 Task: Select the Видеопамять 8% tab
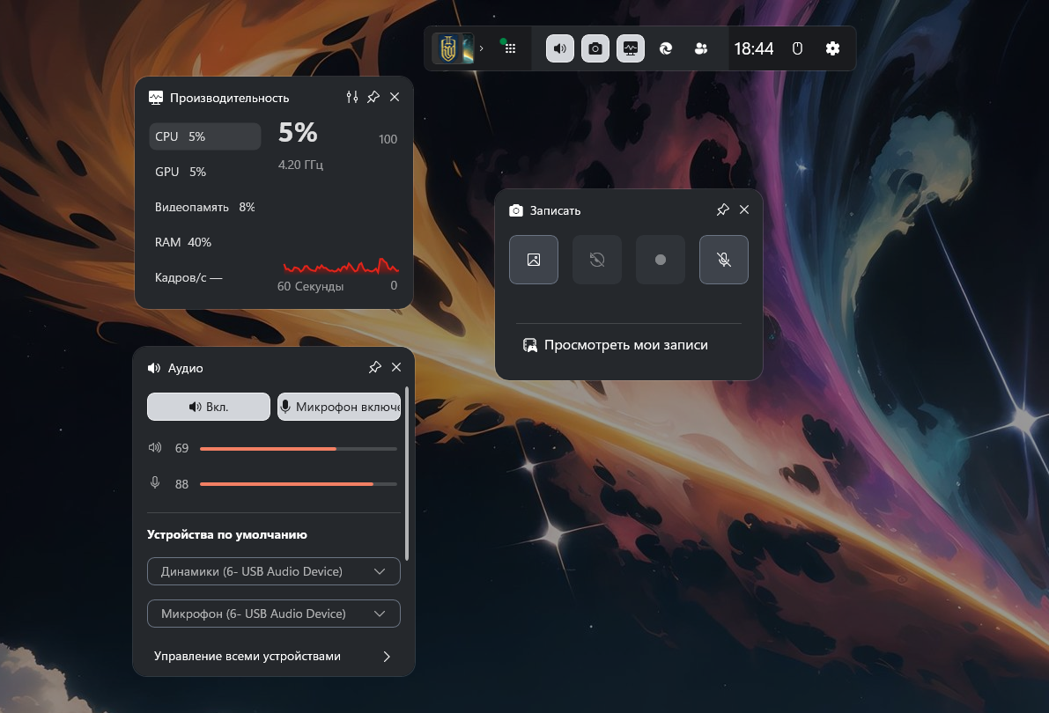coord(204,208)
